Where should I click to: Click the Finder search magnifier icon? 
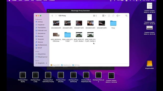[x=126, y=16]
